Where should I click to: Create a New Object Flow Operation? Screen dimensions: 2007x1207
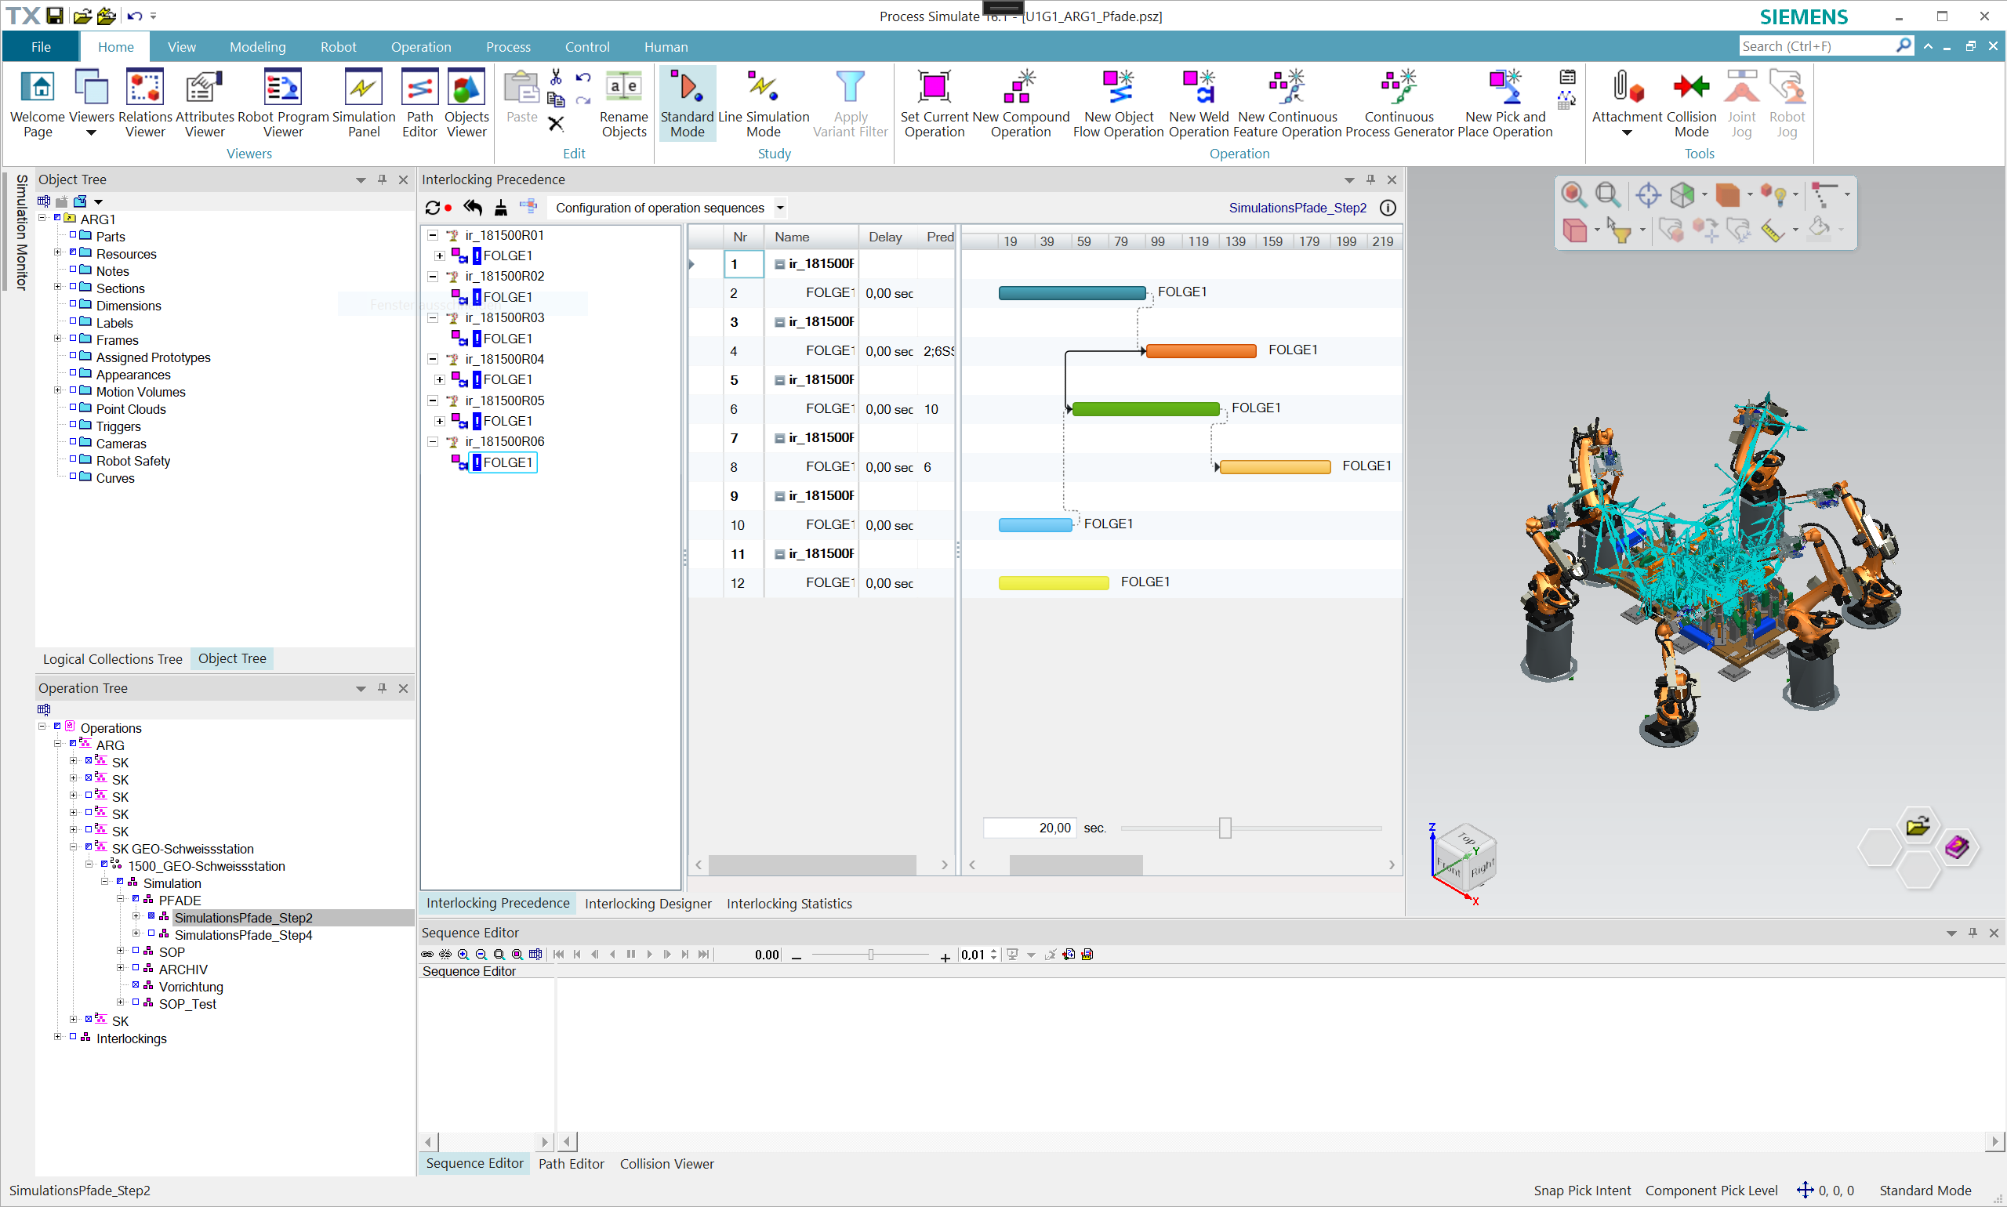(x=1119, y=103)
